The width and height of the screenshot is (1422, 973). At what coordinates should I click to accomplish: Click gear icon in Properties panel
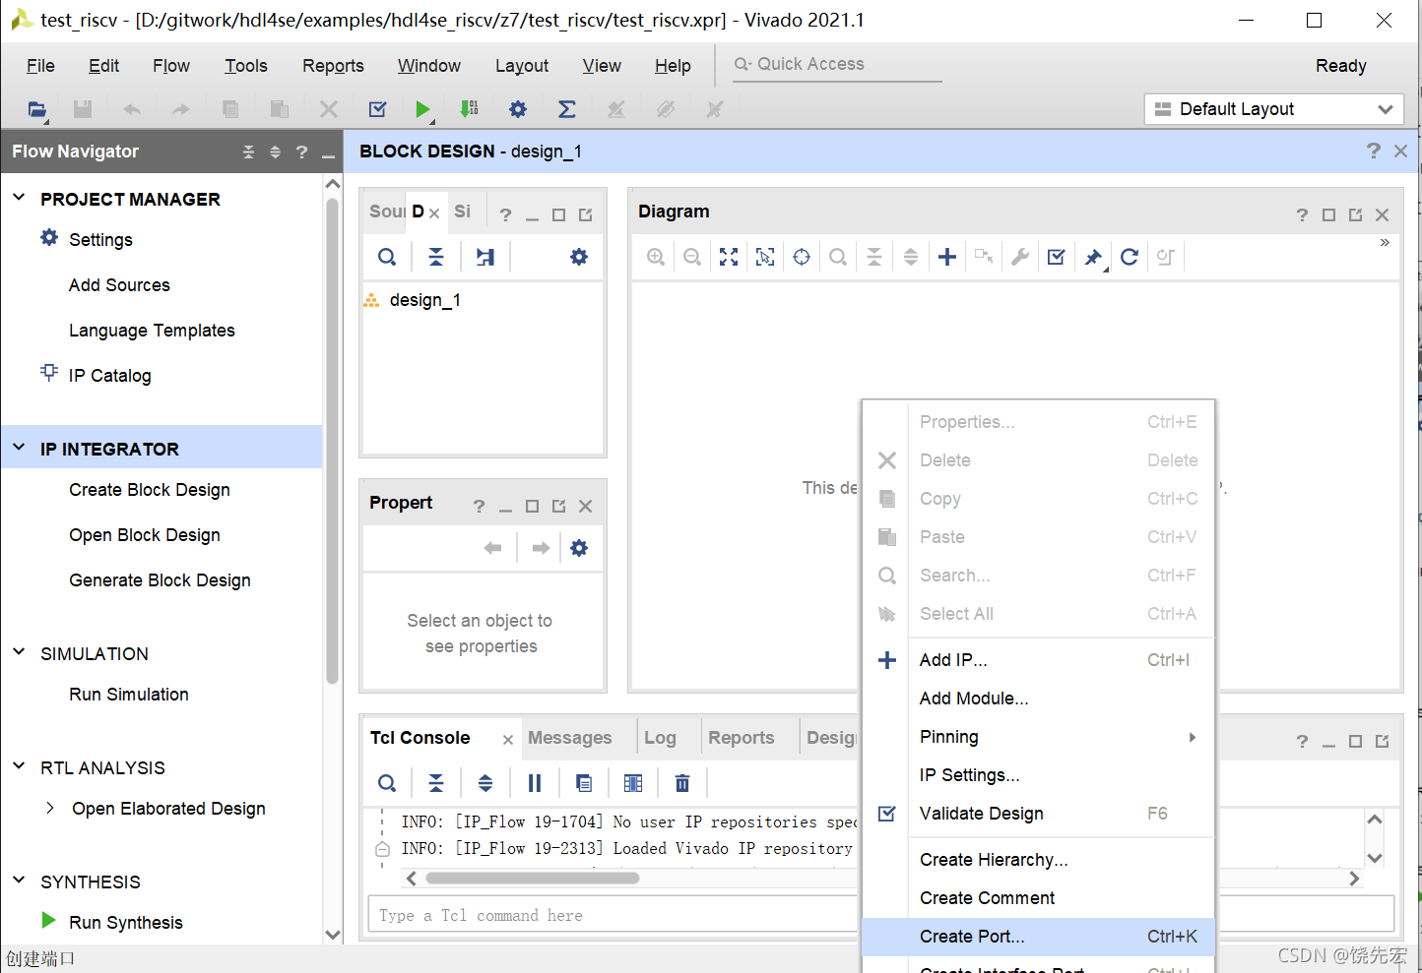[579, 548]
